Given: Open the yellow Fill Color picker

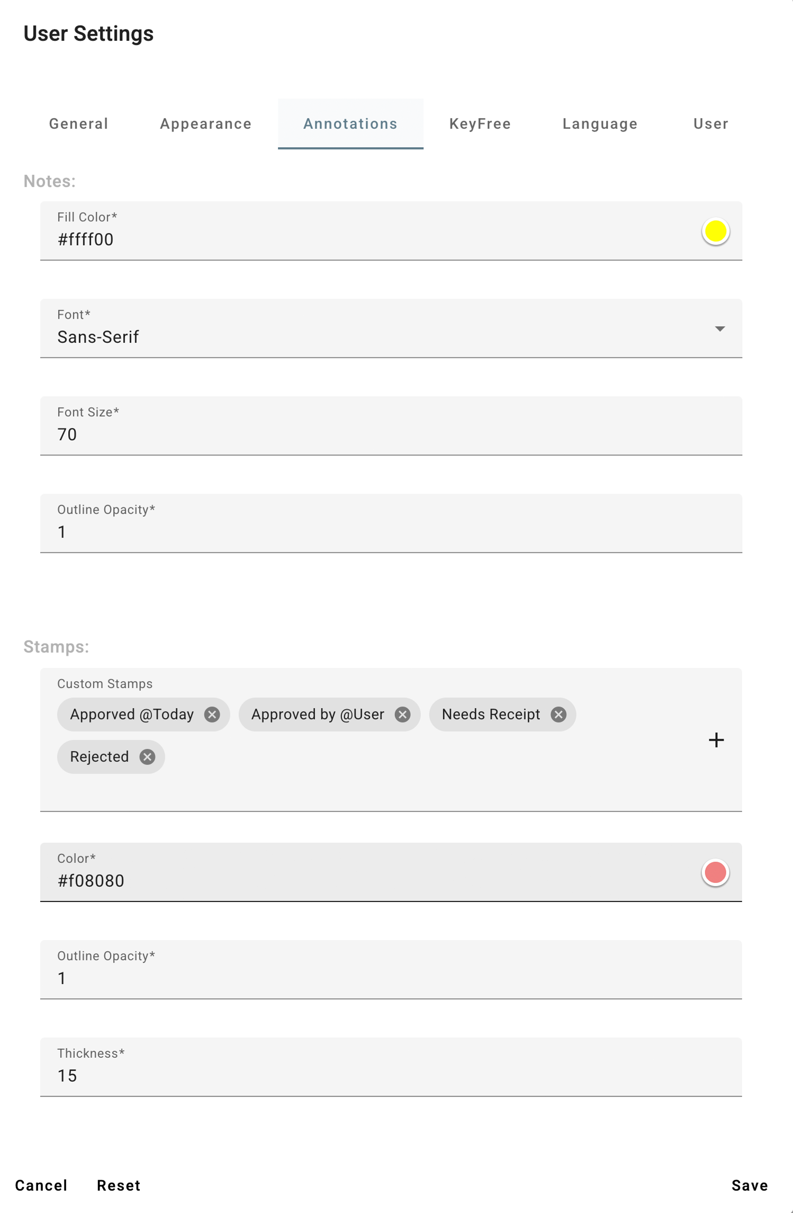Looking at the screenshot, I should point(715,231).
